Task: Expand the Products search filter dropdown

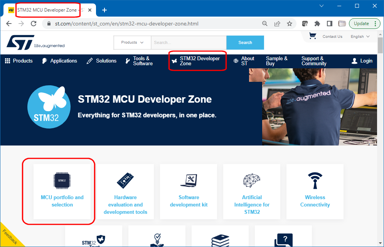Action: point(132,42)
